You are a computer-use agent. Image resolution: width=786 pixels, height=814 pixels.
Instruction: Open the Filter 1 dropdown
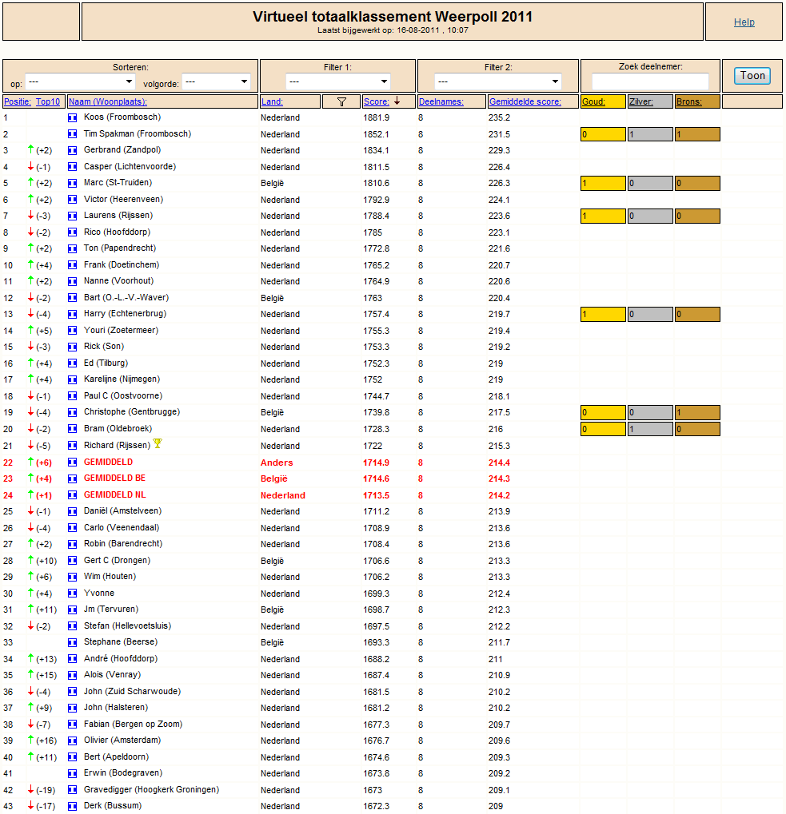337,81
